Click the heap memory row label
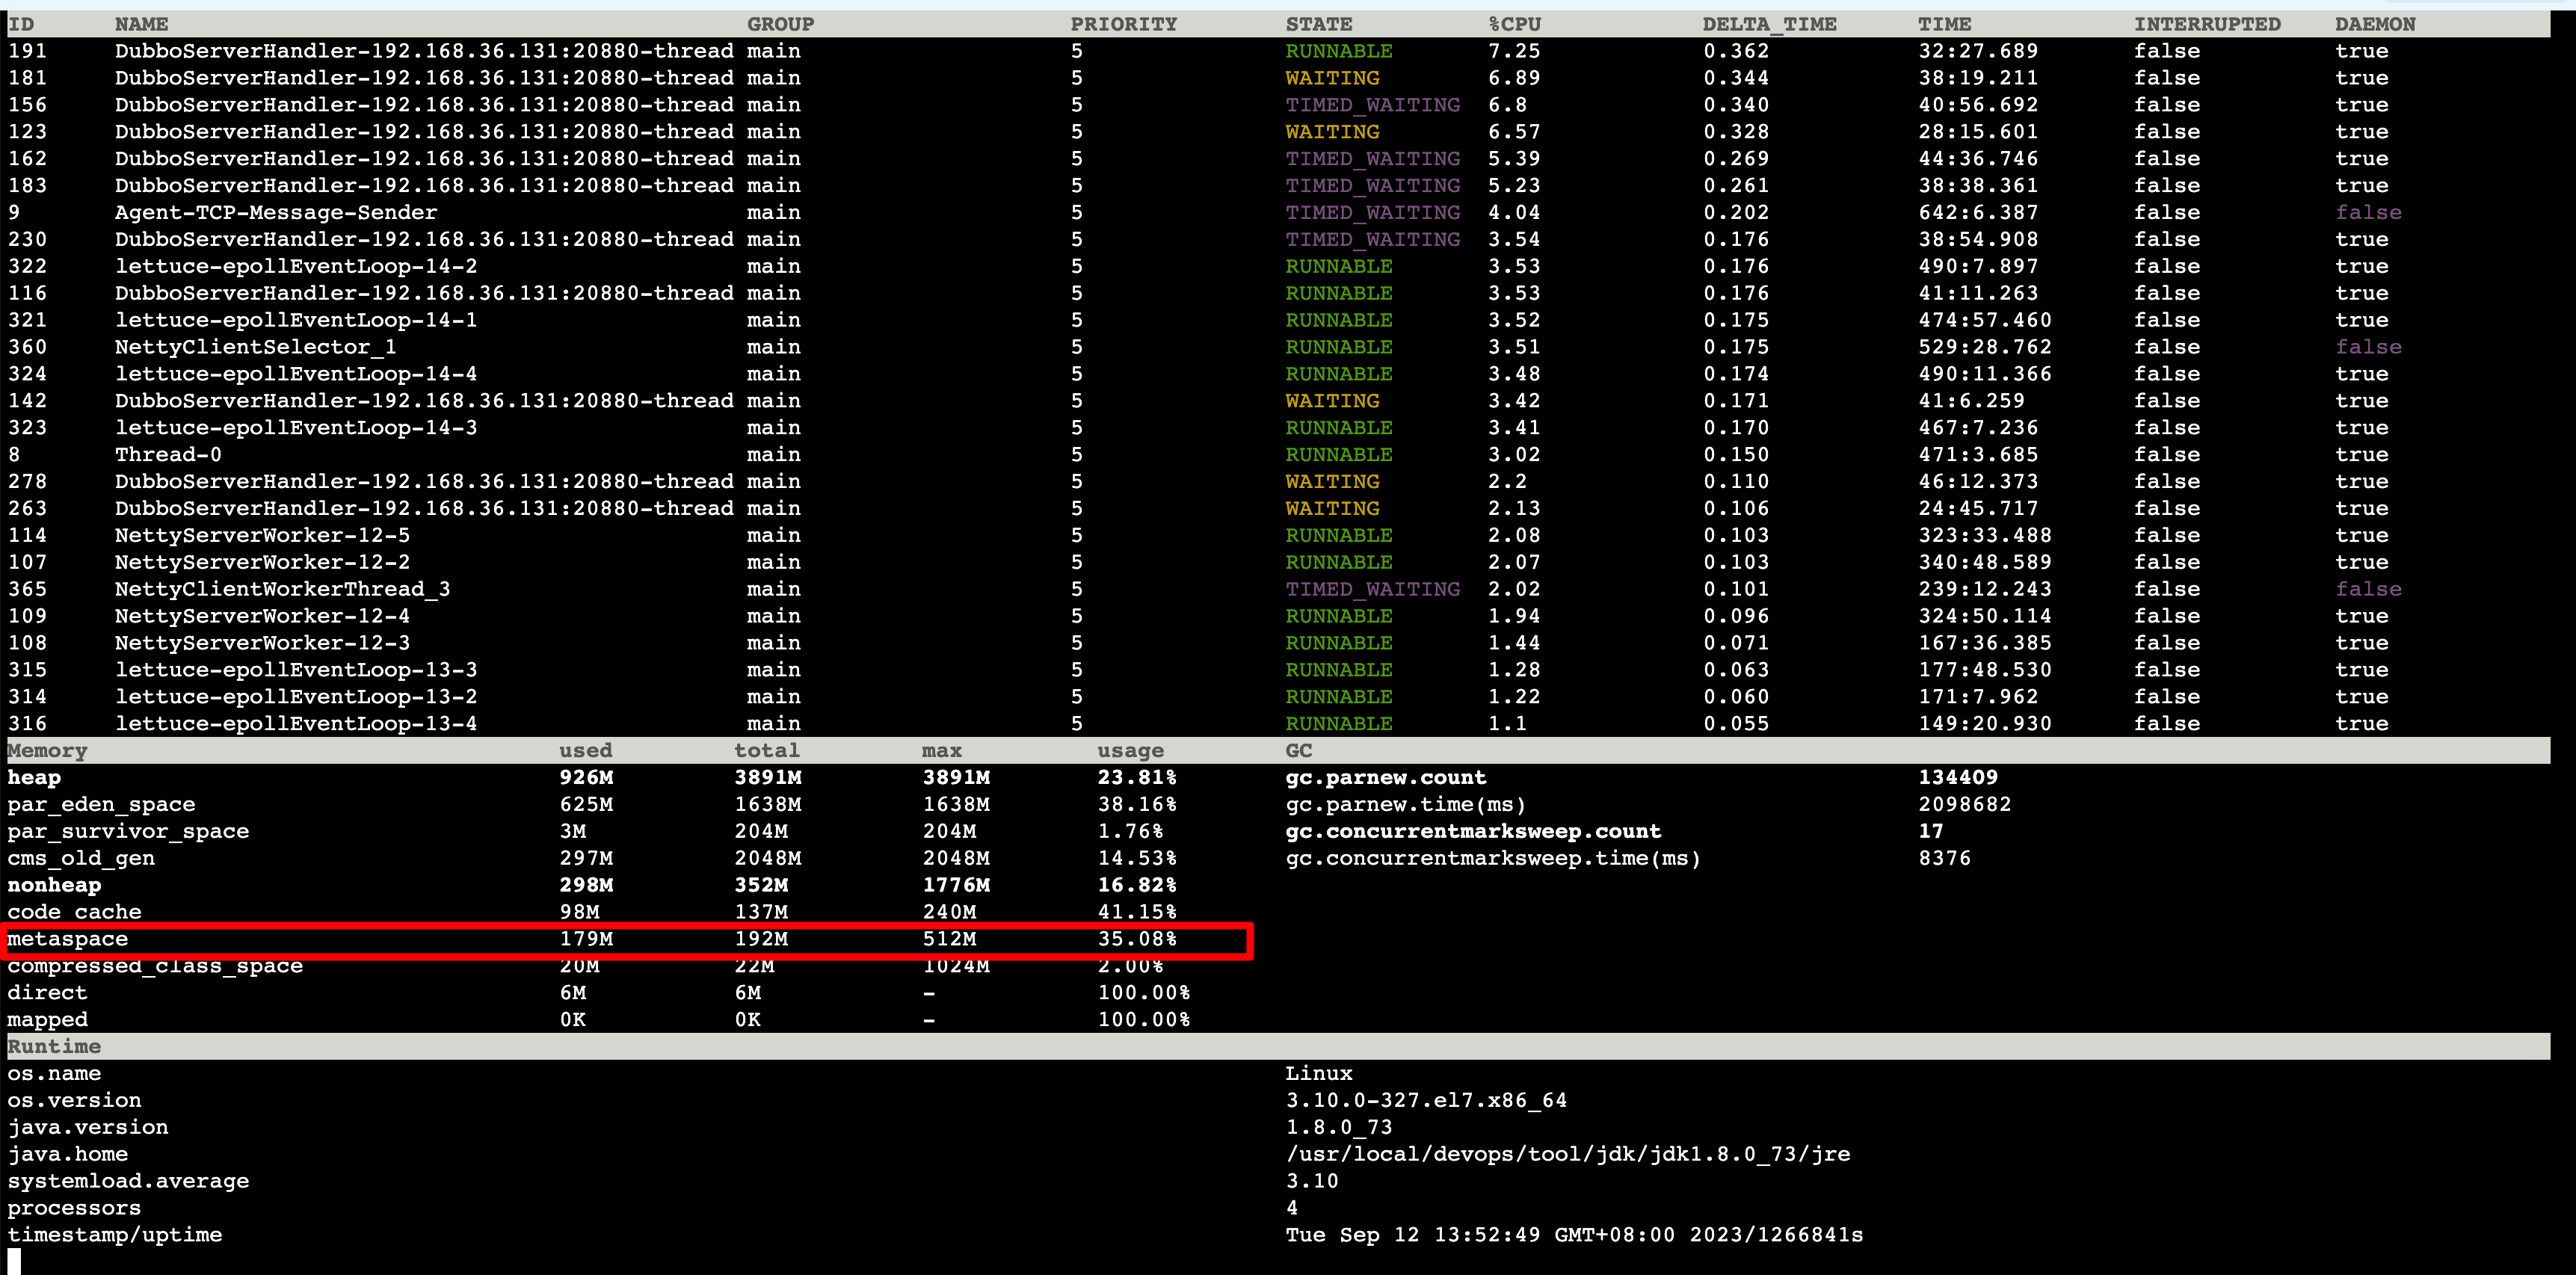Image resolution: width=2576 pixels, height=1275 pixels. pyautogui.click(x=34, y=778)
